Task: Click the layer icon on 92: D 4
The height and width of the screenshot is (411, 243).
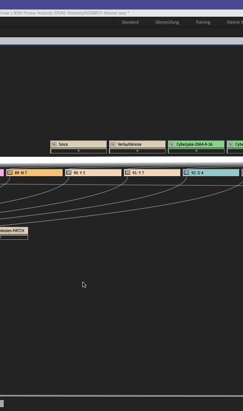Action: 186,172
